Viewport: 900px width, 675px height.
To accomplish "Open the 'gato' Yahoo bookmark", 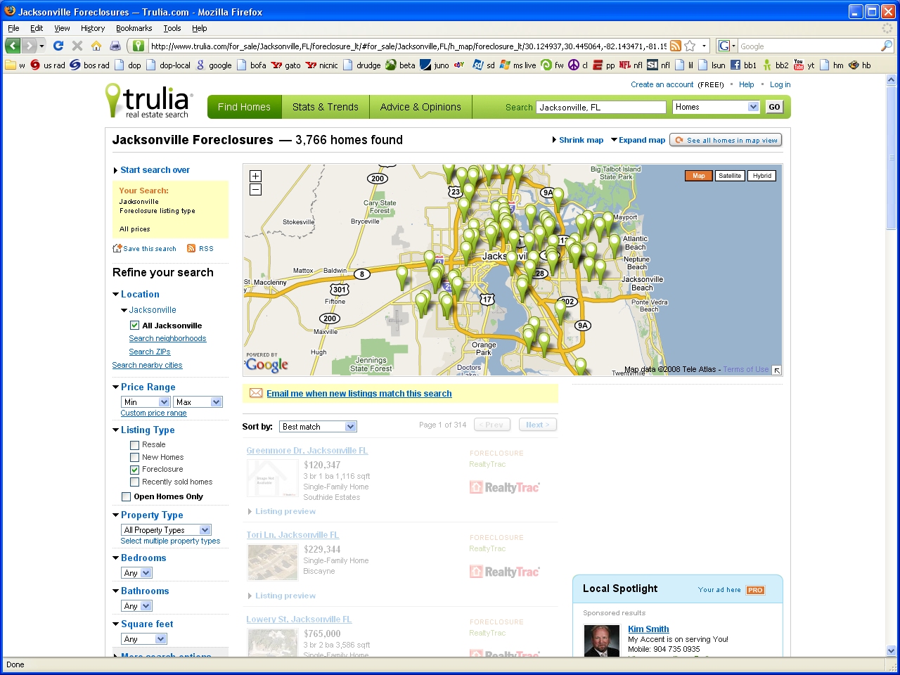I will point(285,65).
